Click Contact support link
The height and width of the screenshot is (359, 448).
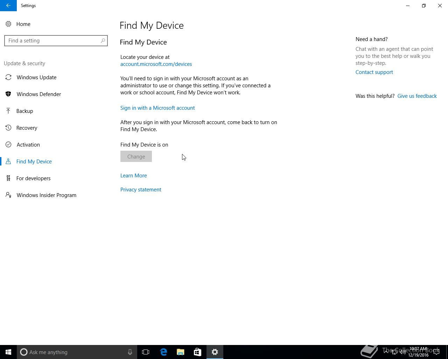(x=374, y=72)
